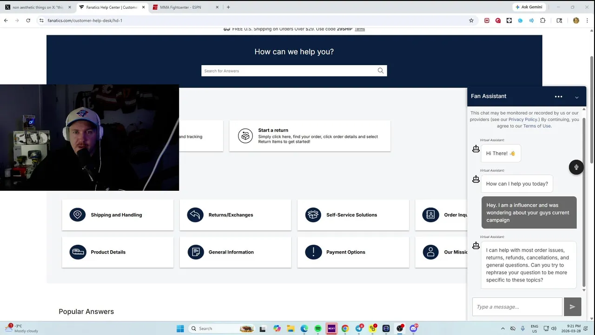The width and height of the screenshot is (595, 335).
Task: Close the MMA Fightcenter tab
Action: coord(217,7)
